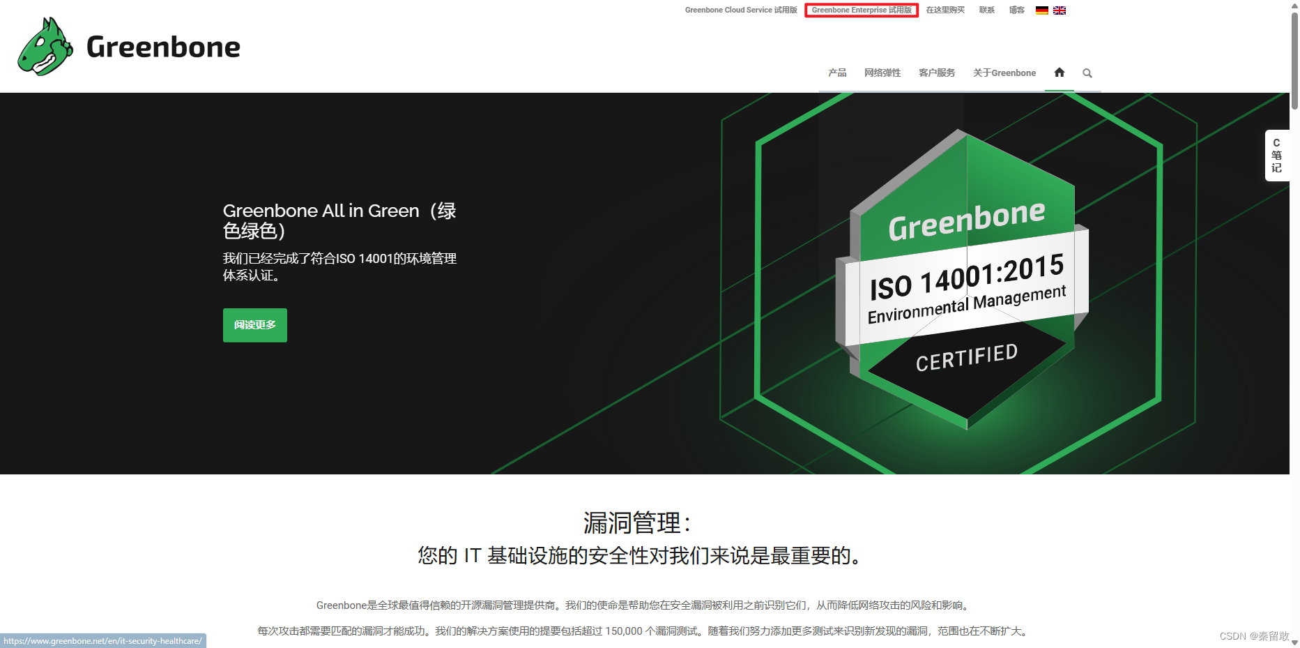Open the home icon in navigation

[x=1060, y=73]
